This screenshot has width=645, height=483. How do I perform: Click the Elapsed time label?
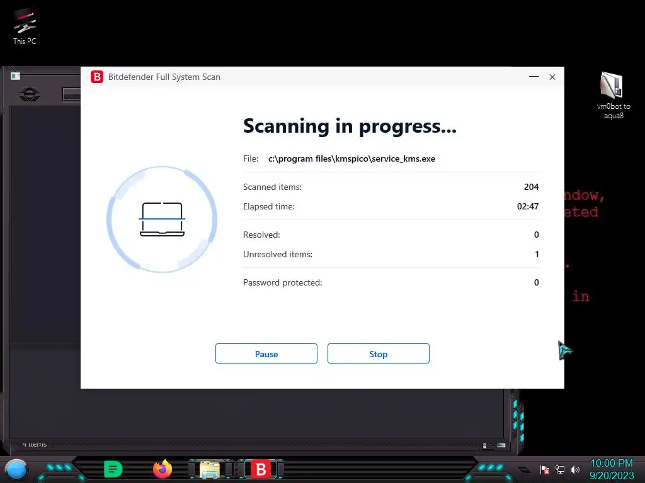point(268,206)
